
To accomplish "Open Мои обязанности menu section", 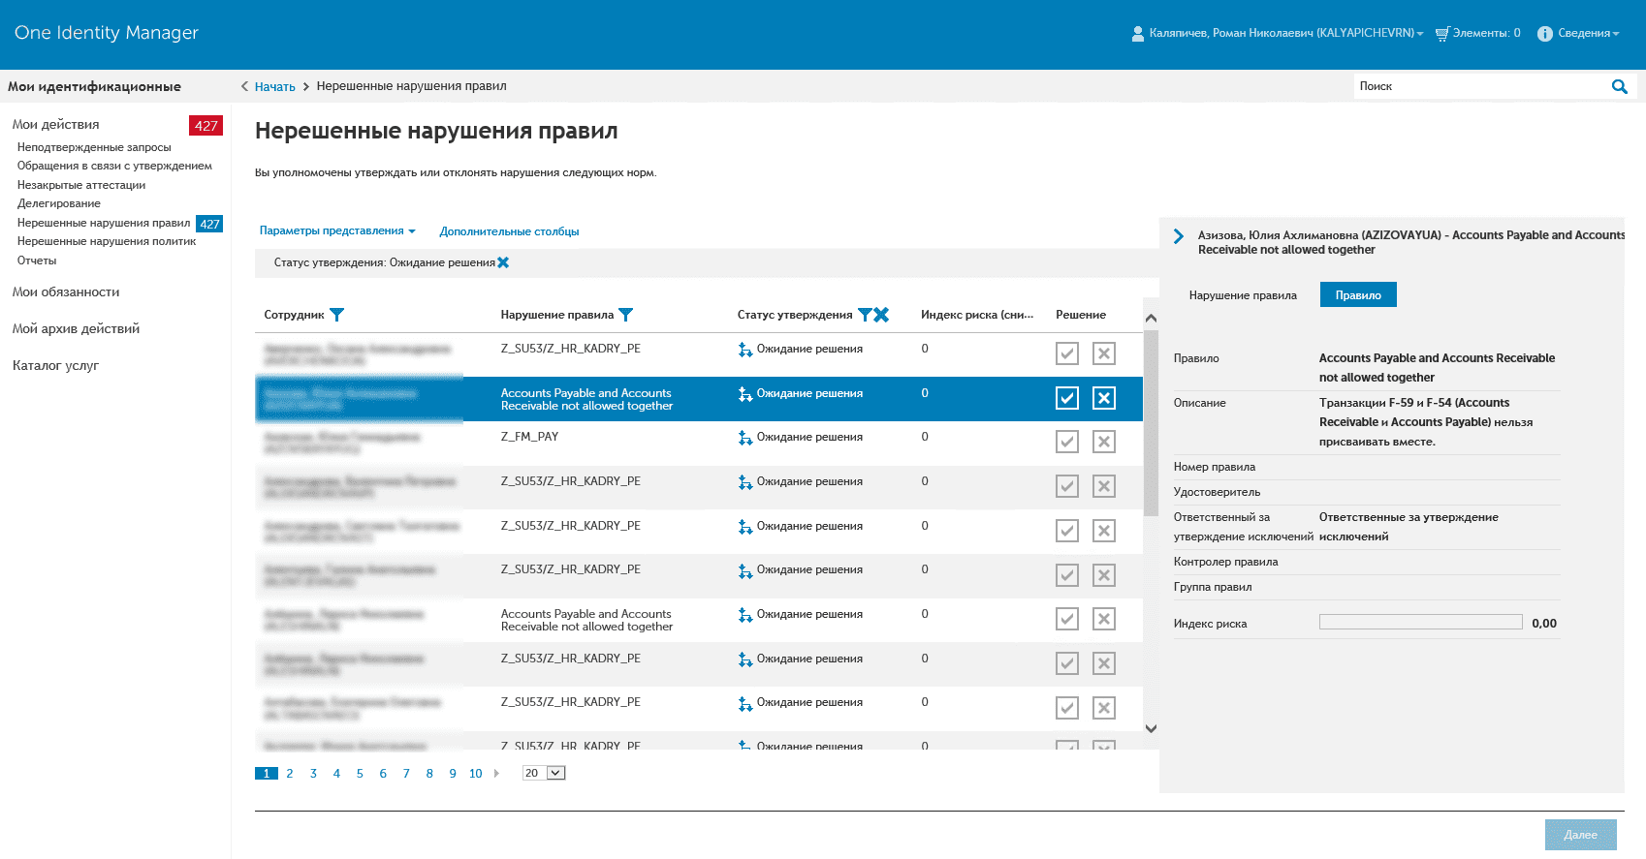I will click(66, 291).
